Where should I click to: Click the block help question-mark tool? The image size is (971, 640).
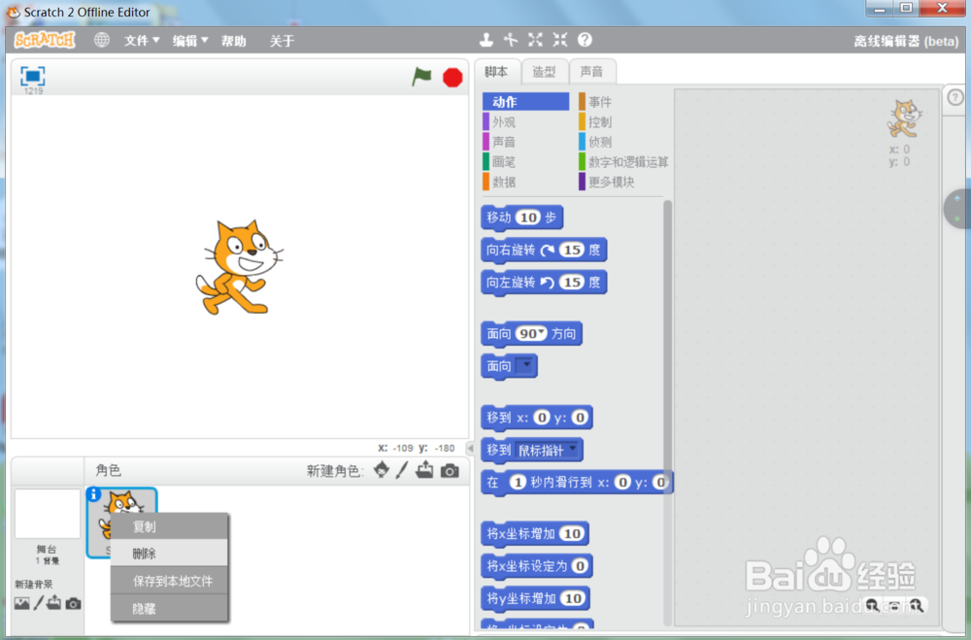coord(585,40)
